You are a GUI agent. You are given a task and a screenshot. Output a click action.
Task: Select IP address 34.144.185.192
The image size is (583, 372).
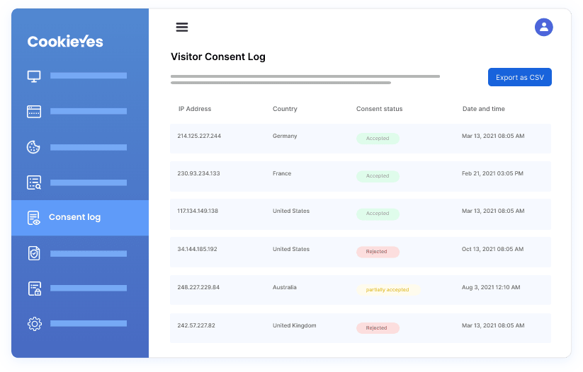197,249
